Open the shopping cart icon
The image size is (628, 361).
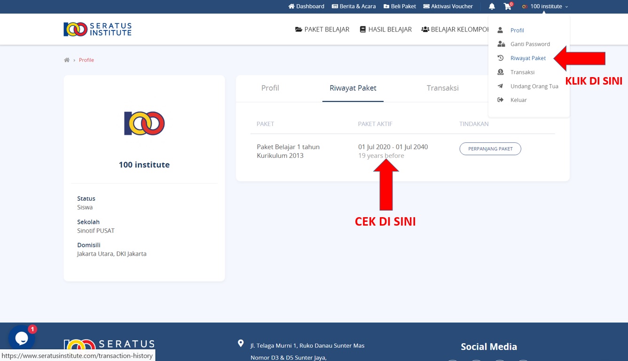(507, 7)
